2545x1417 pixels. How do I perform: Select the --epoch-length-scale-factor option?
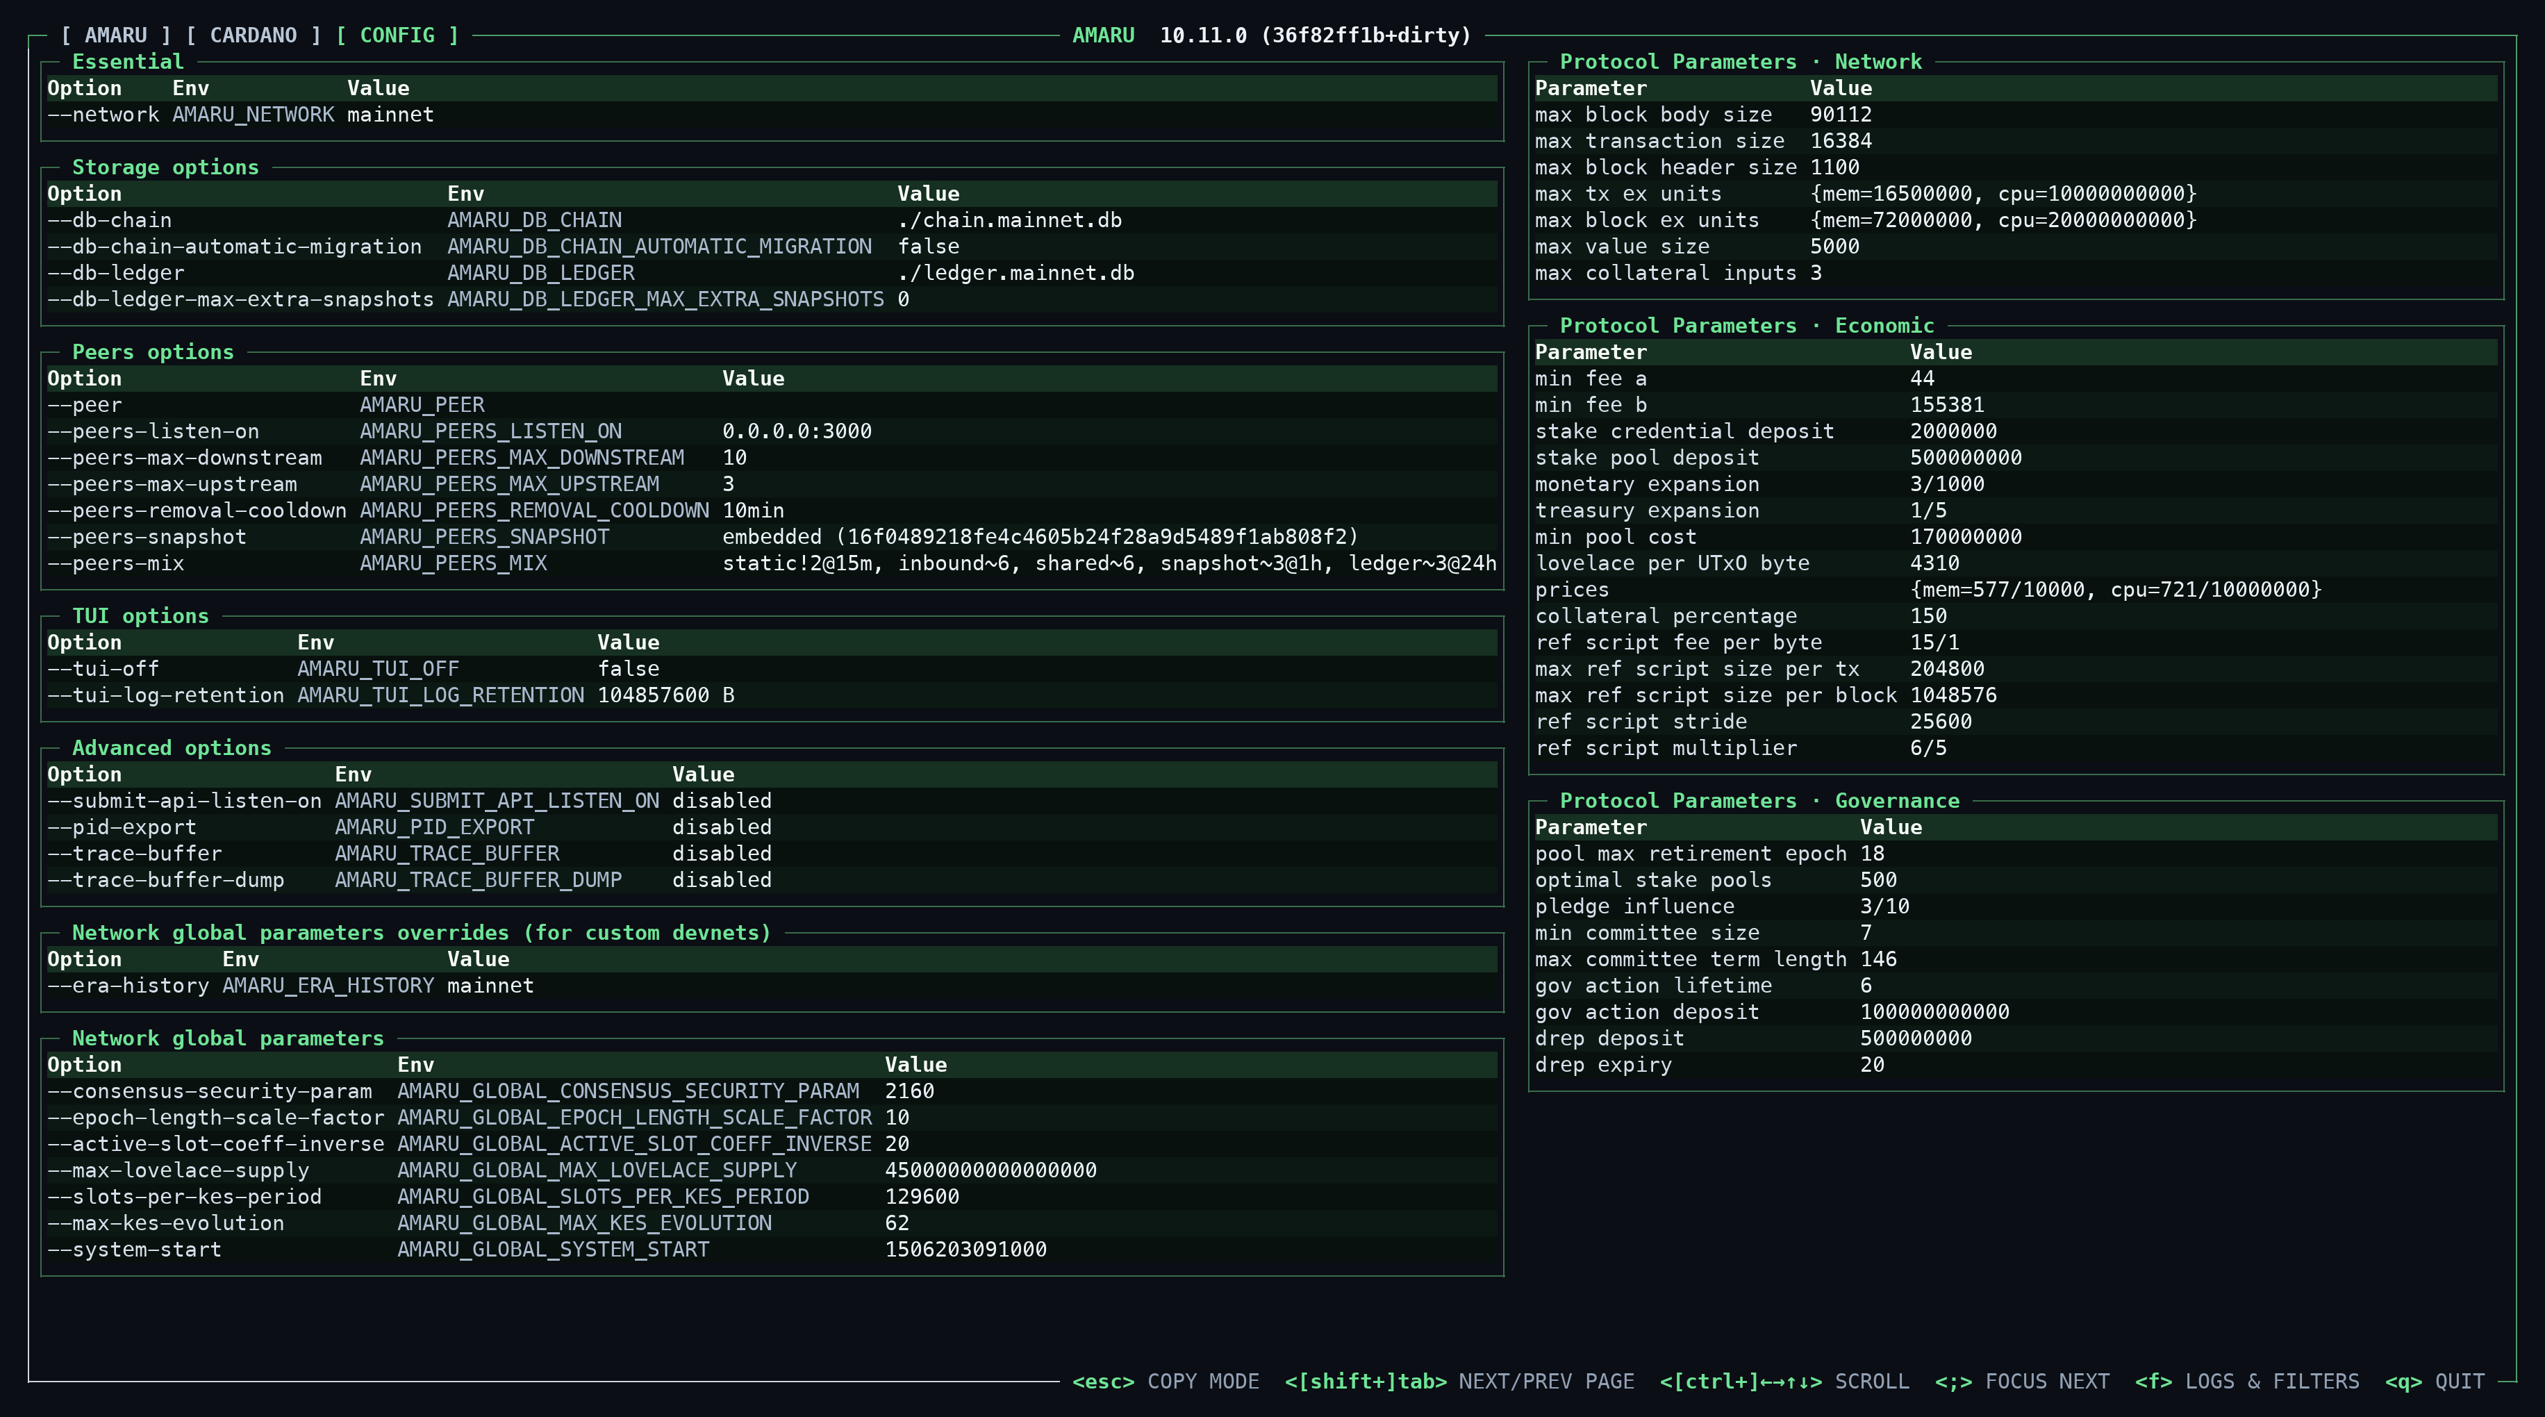point(215,1118)
